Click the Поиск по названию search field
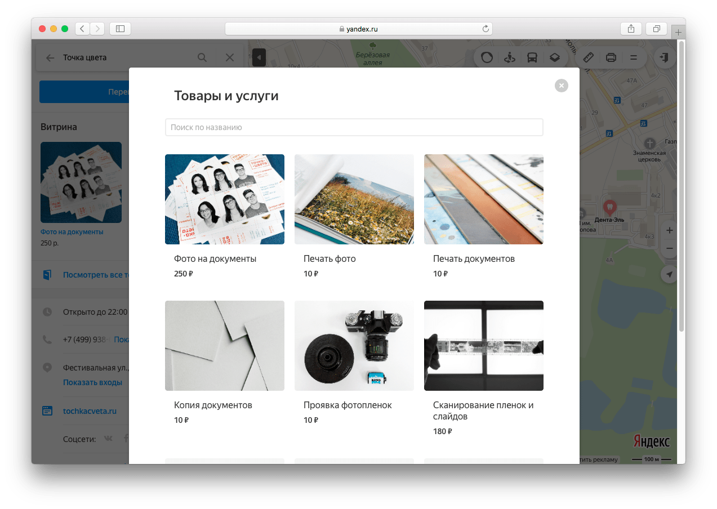Viewport: 717px width, 509px height. (x=354, y=127)
